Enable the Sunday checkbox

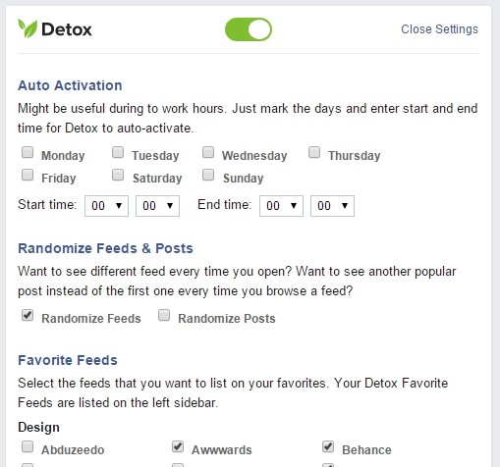208,175
